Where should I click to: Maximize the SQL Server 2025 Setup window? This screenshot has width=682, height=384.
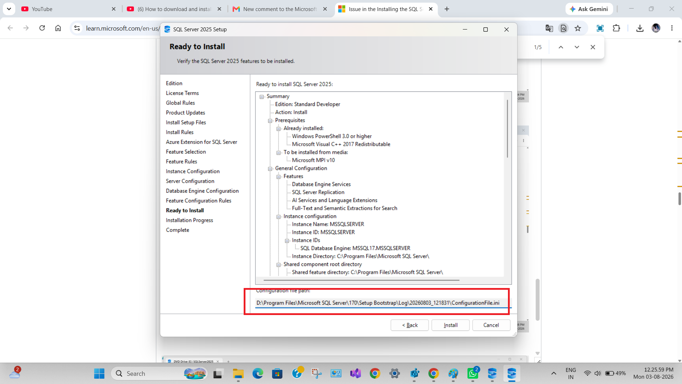485,30
